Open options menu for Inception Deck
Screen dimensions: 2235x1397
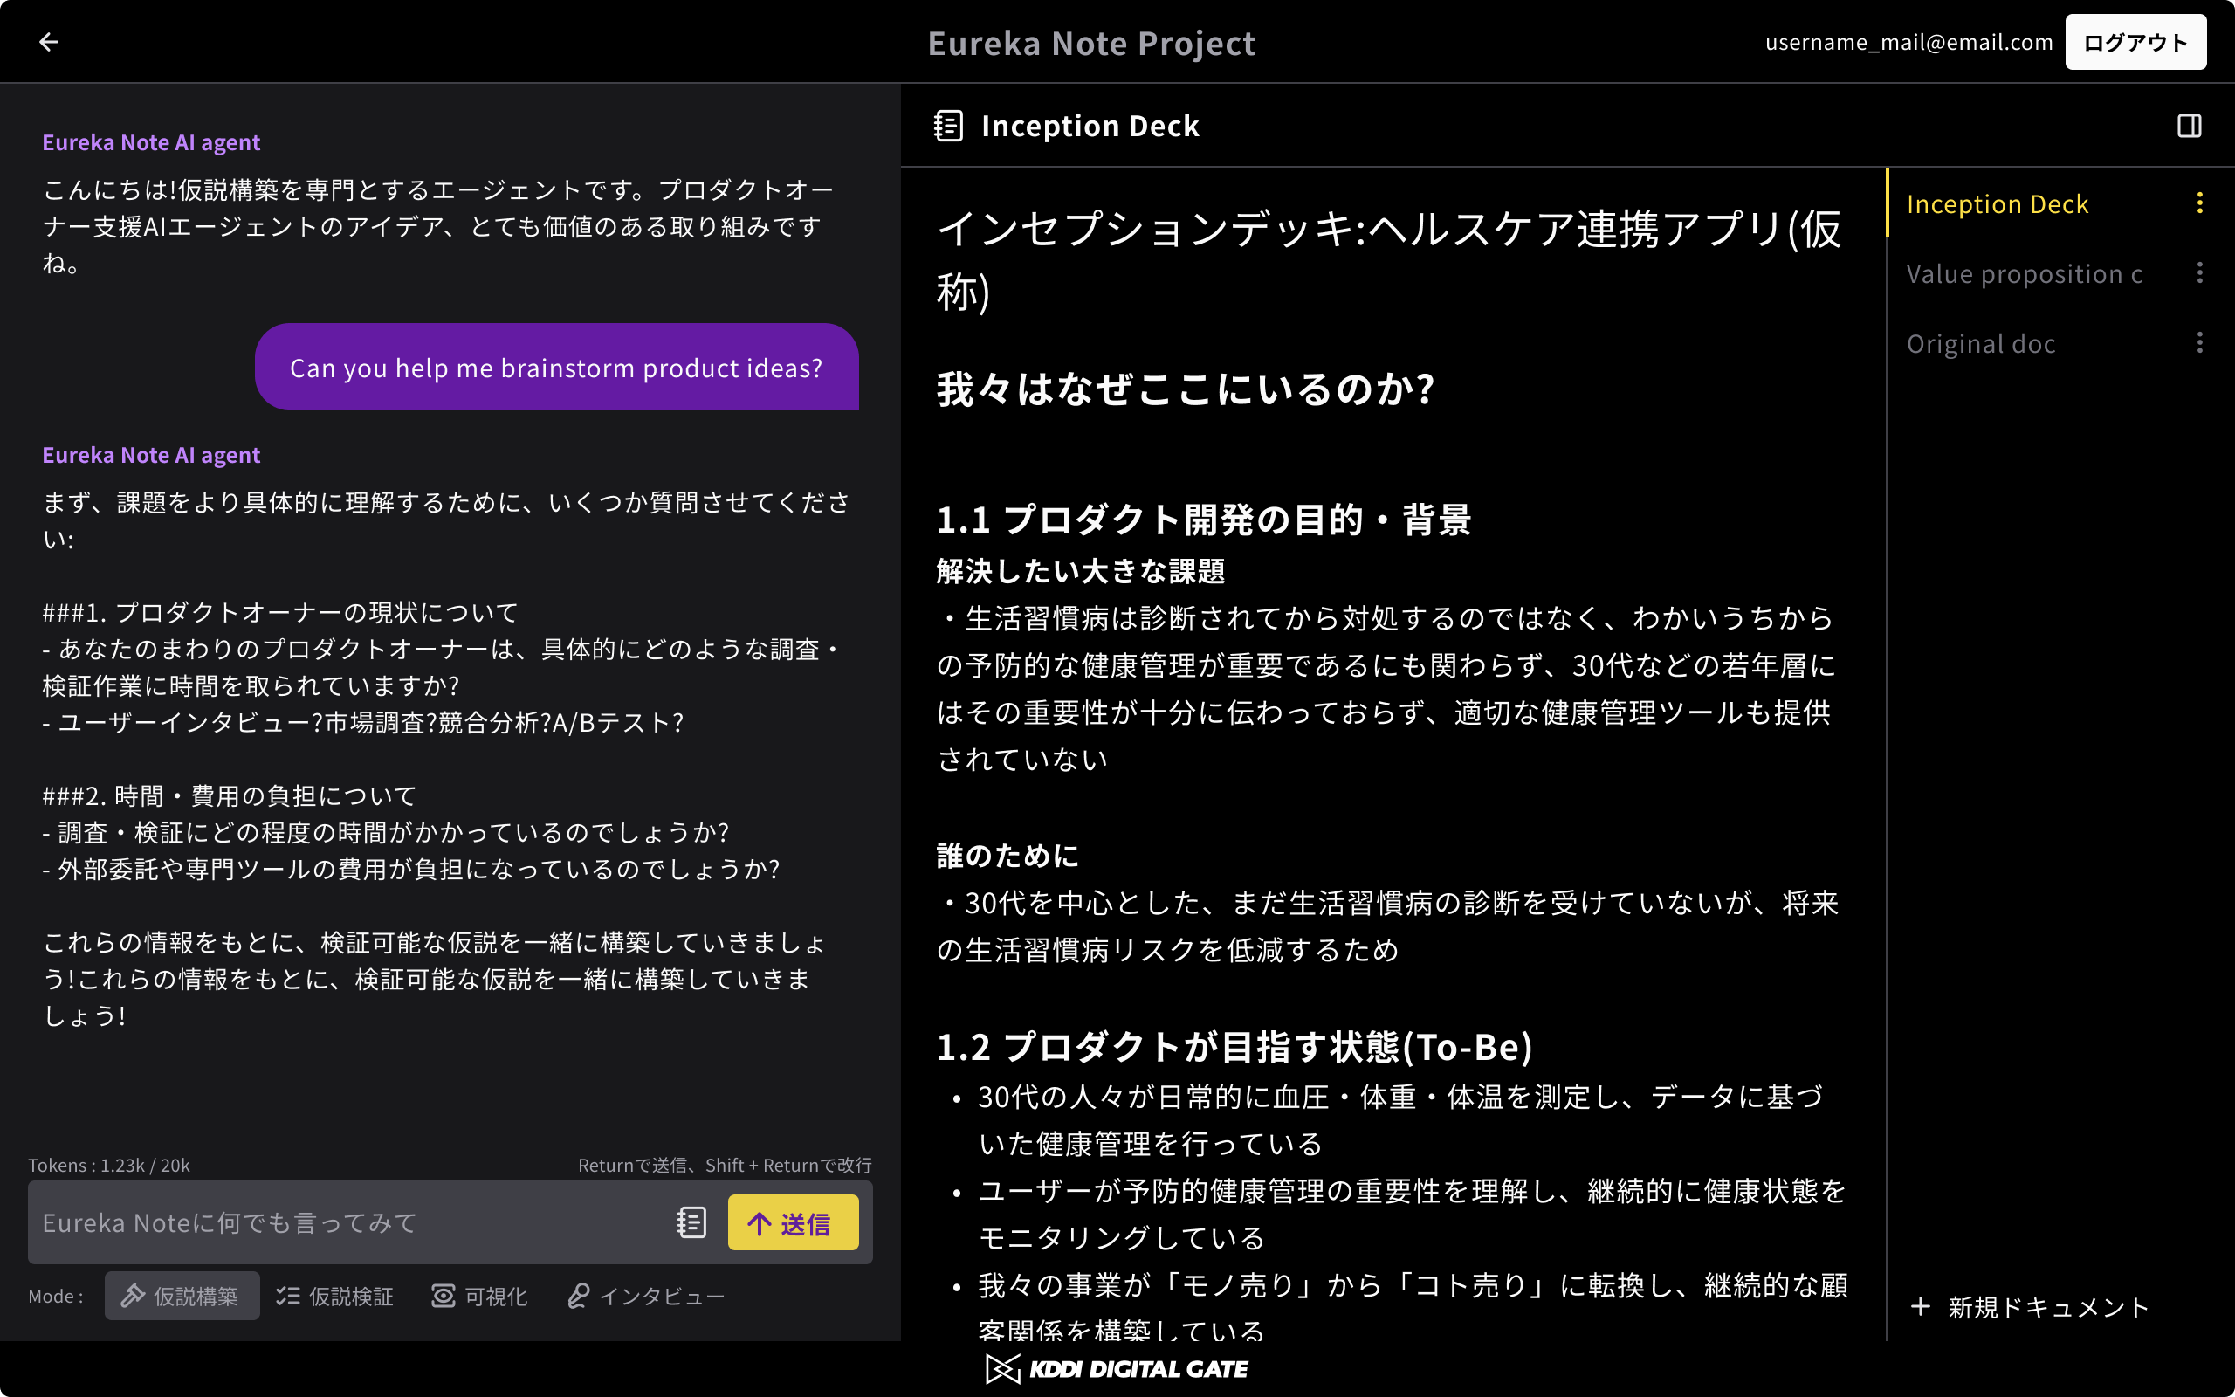point(2200,203)
